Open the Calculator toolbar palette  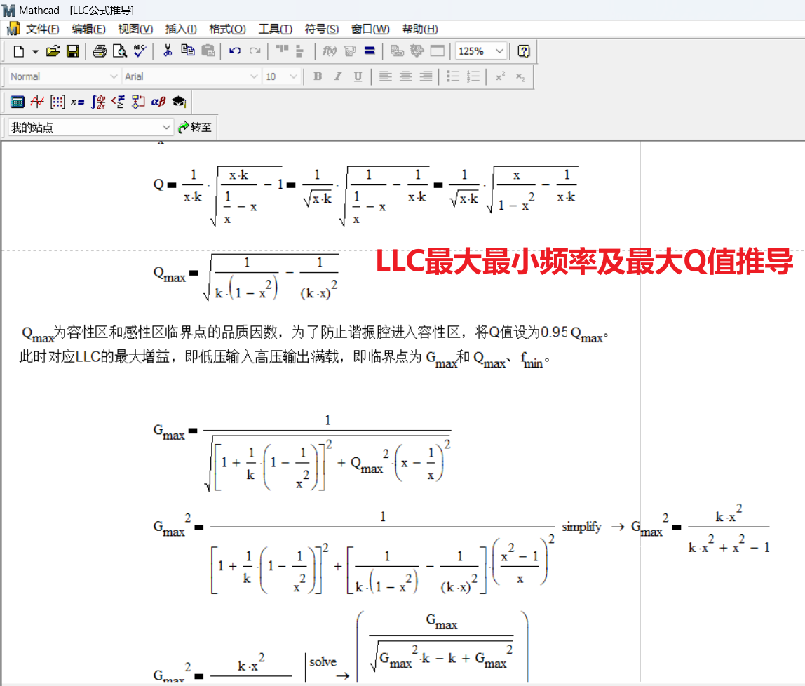18,102
